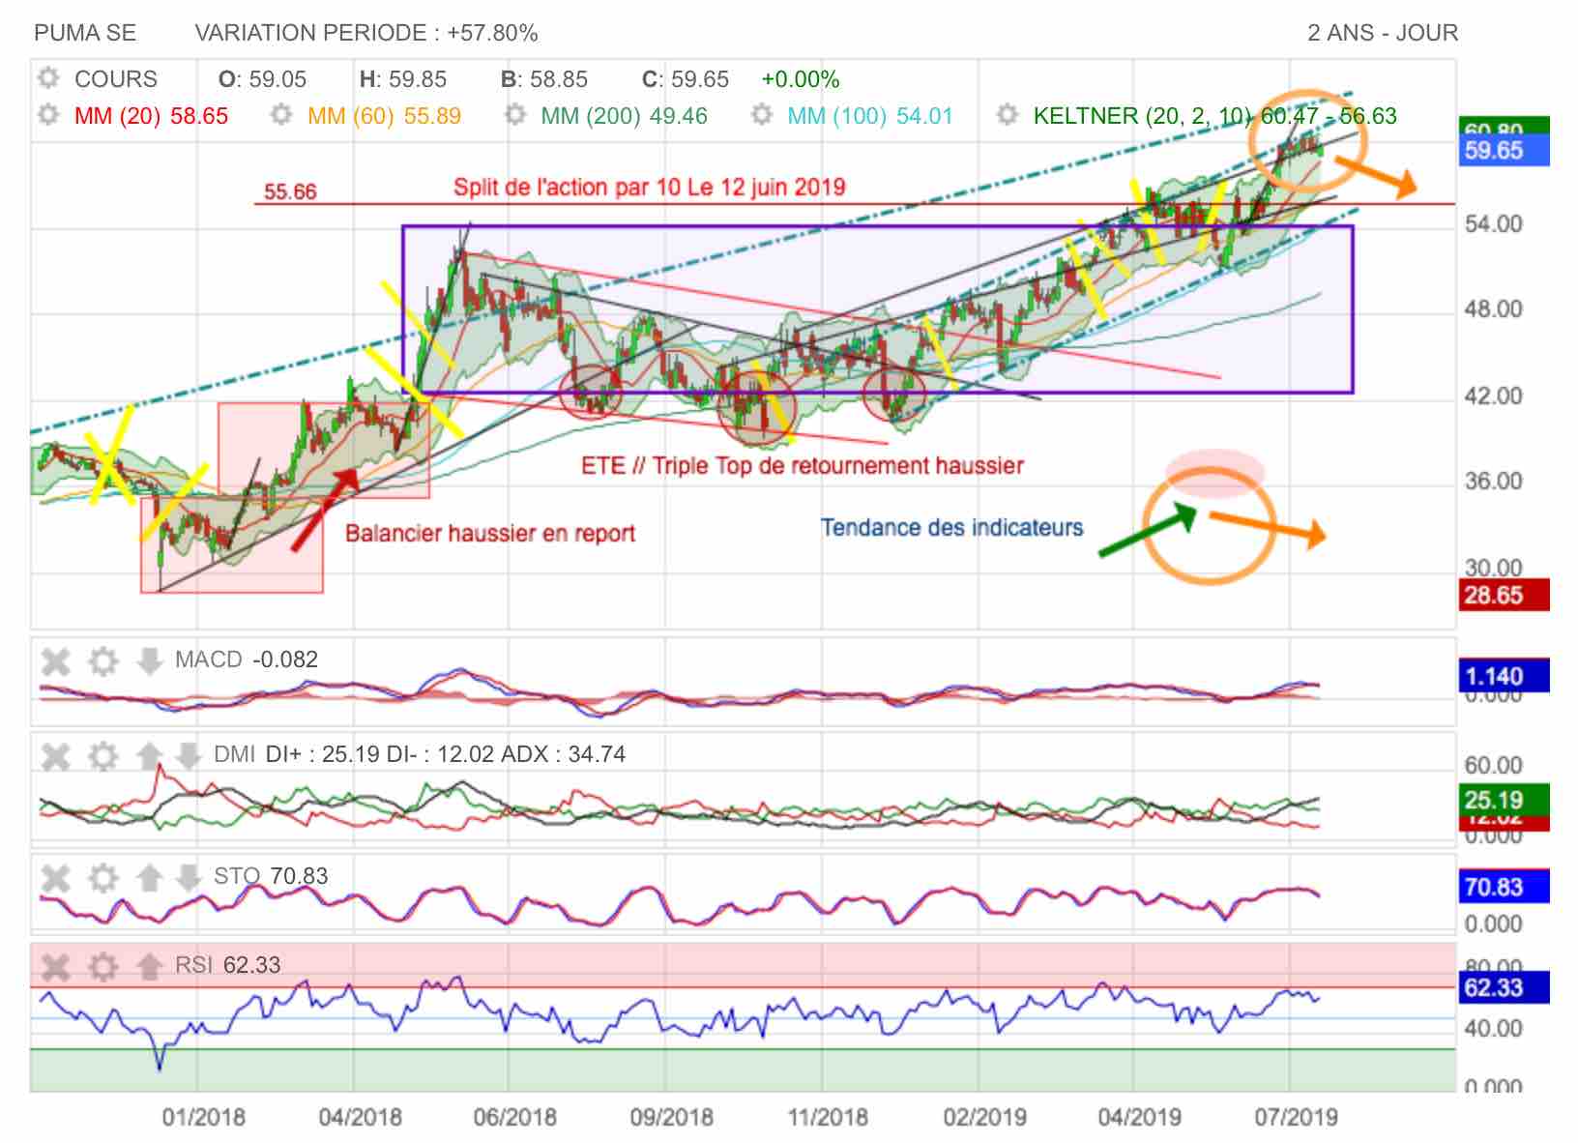Click the blue 70.83 STO tag
The height and width of the screenshot is (1143, 1578).
tap(1504, 887)
